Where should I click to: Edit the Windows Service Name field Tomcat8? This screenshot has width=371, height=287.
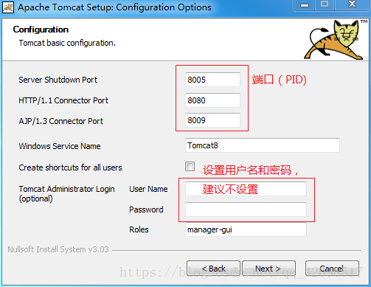click(x=263, y=145)
